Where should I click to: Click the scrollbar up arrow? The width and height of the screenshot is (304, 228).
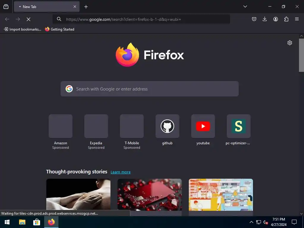coord(301,36)
